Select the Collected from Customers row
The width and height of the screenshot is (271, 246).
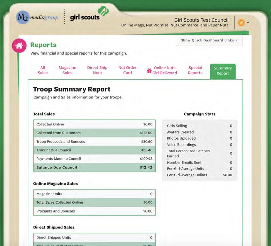point(94,133)
